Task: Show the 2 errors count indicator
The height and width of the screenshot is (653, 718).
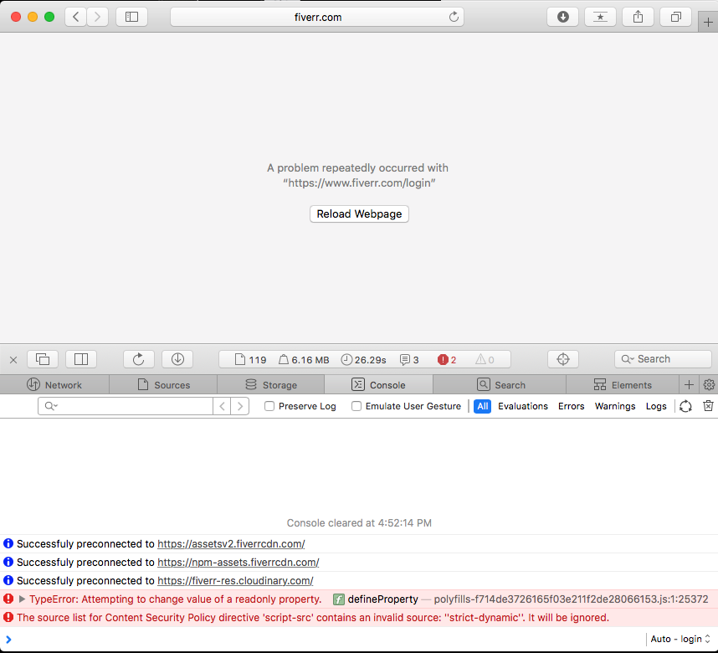Action: (447, 360)
